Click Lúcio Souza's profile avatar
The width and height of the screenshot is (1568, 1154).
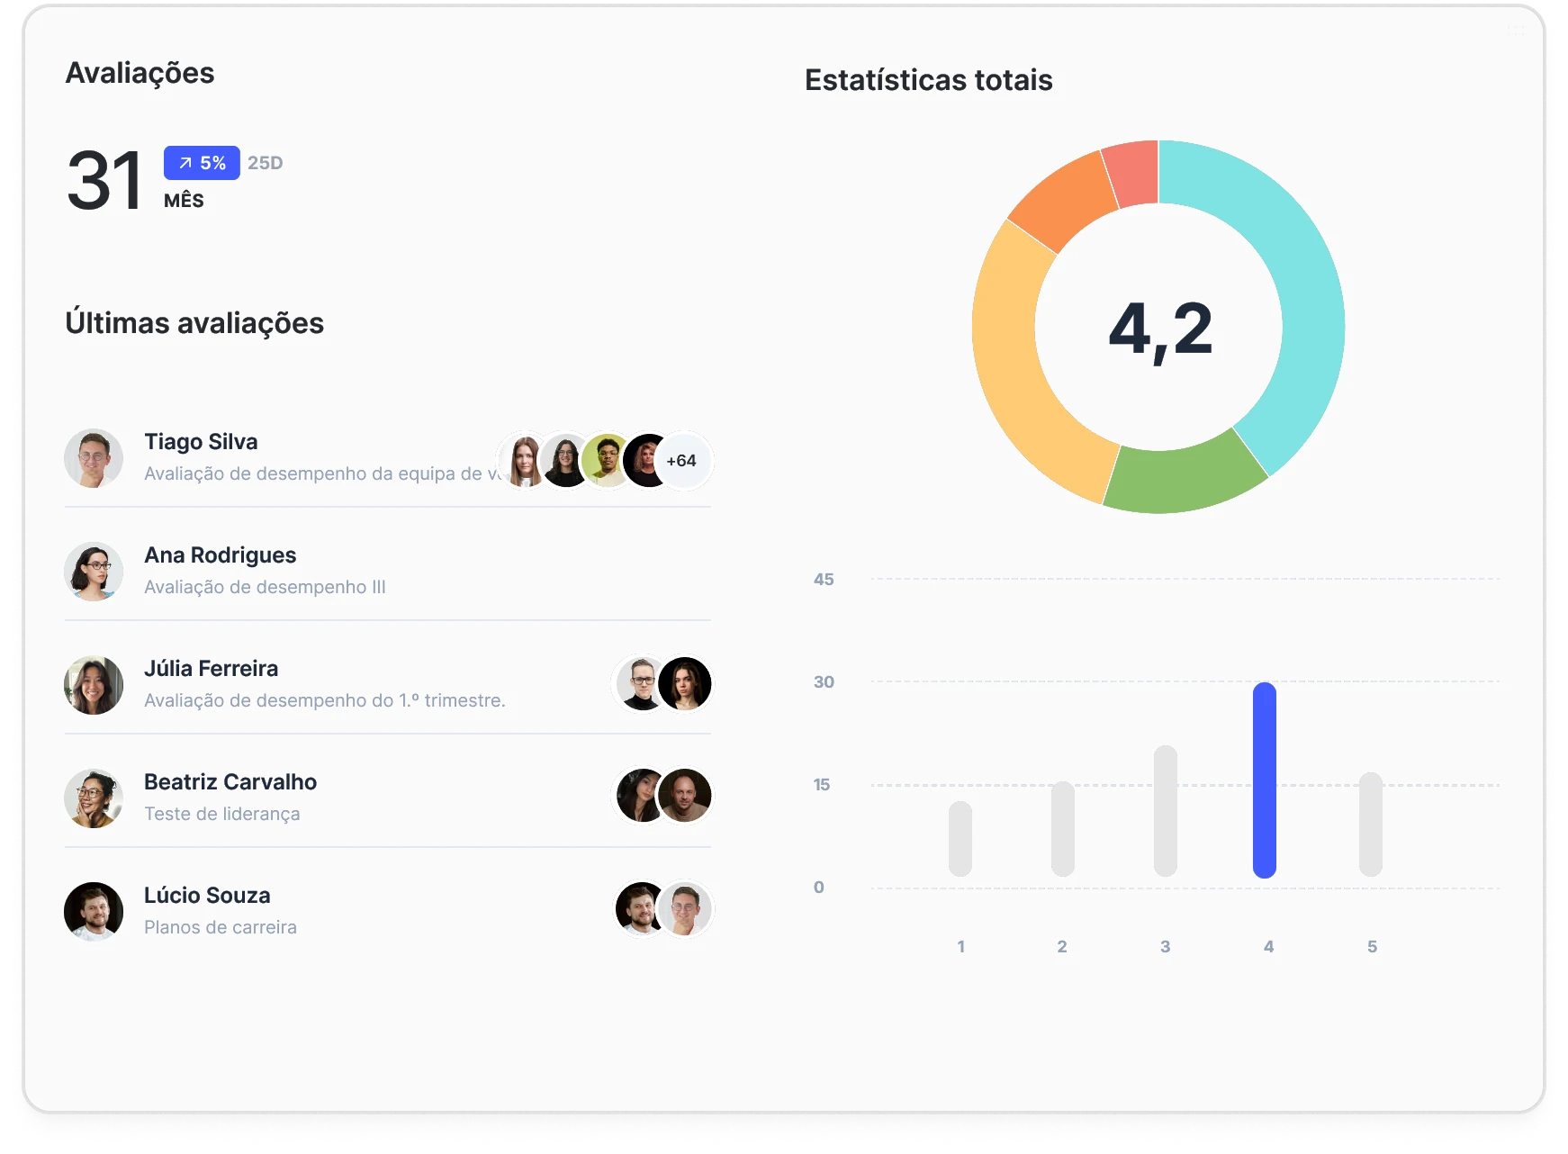pyautogui.click(x=94, y=911)
